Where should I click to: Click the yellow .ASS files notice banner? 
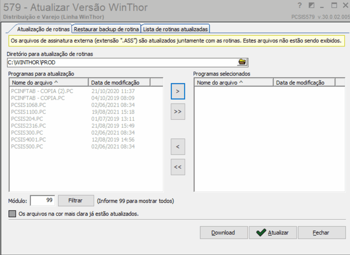click(x=176, y=41)
